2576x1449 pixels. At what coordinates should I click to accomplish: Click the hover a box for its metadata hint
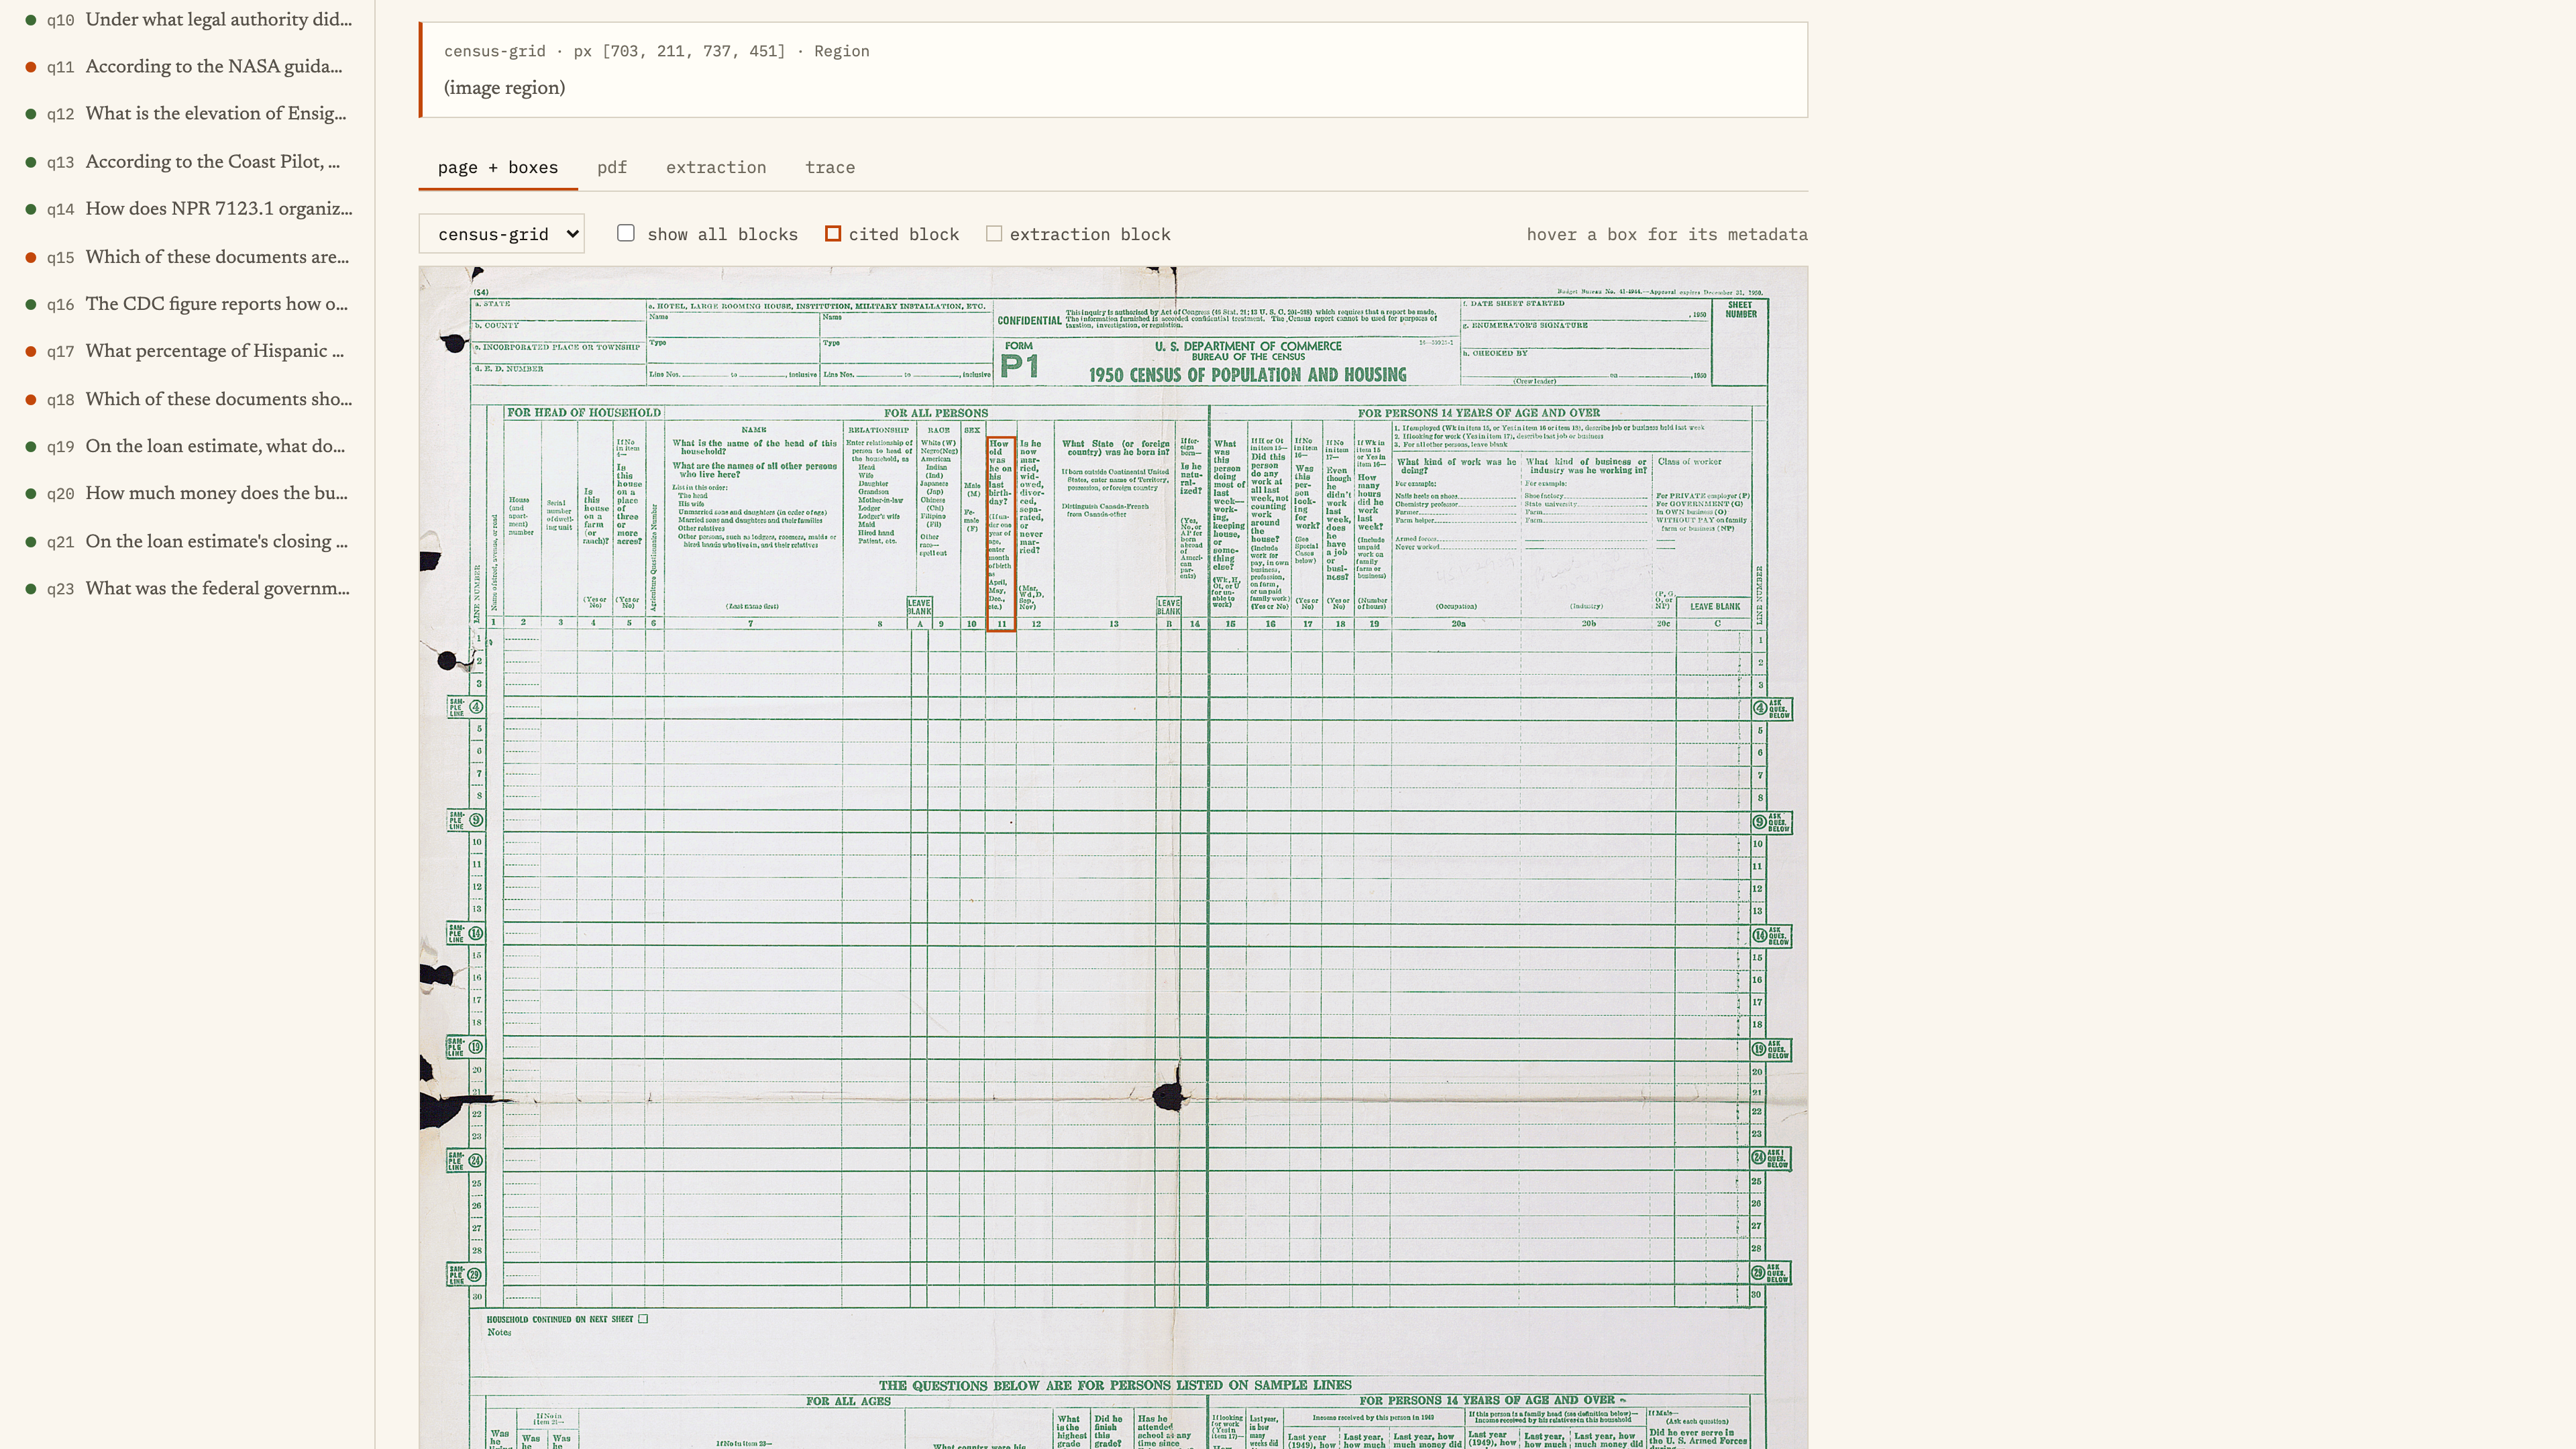coord(1666,234)
